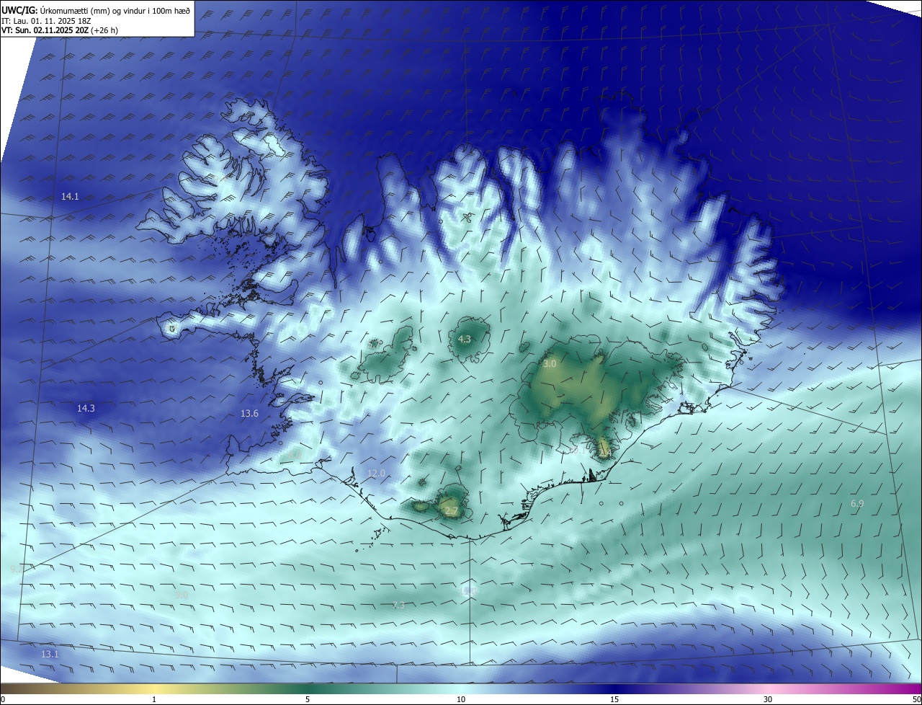Click the 7.3 value south of Iceland

click(x=398, y=605)
